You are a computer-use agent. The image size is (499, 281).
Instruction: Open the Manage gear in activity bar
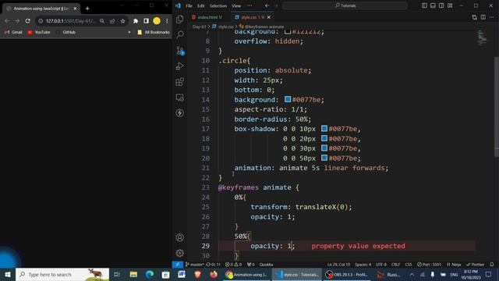[180, 253]
